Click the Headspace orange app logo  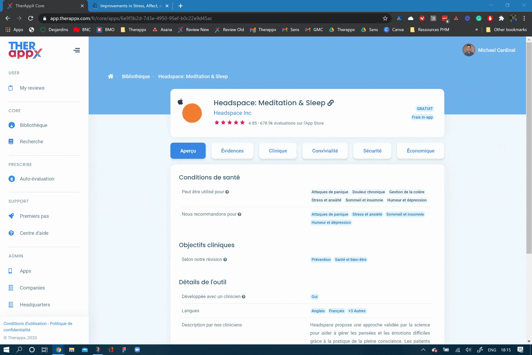click(x=192, y=113)
